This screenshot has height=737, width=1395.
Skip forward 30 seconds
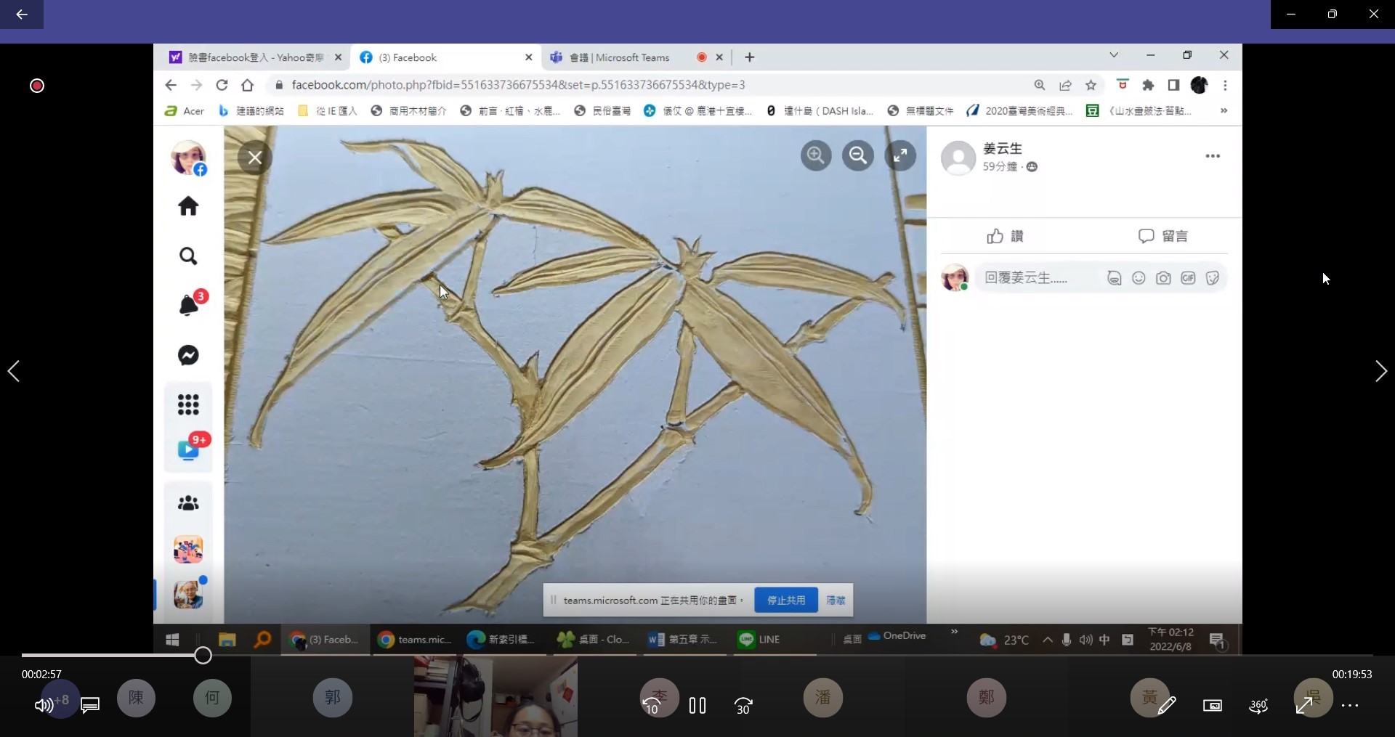pos(743,705)
